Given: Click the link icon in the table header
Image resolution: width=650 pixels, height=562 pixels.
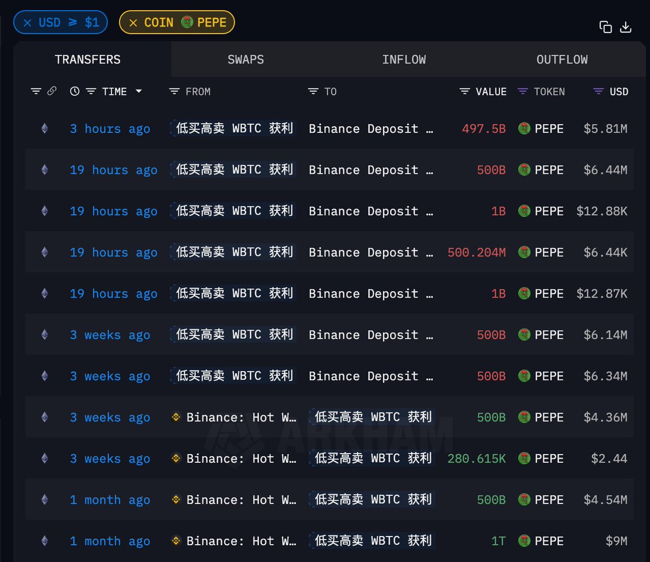Looking at the screenshot, I should tap(52, 91).
